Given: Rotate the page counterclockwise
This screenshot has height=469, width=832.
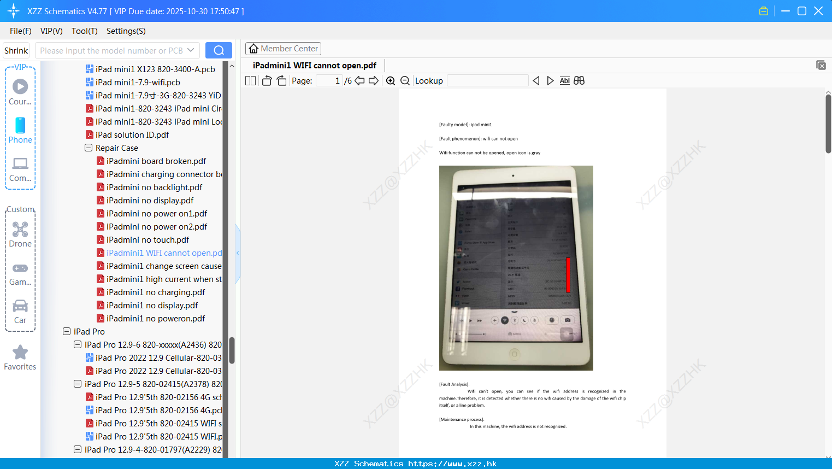Looking at the screenshot, I should pos(267,81).
